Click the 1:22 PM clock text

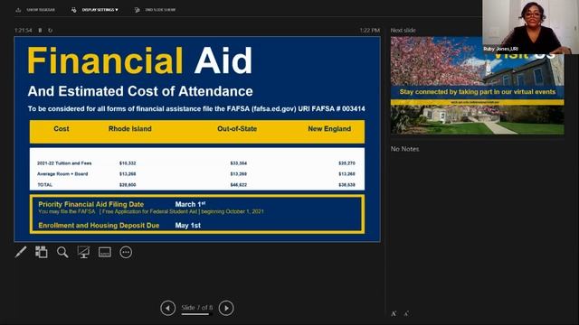(x=370, y=30)
